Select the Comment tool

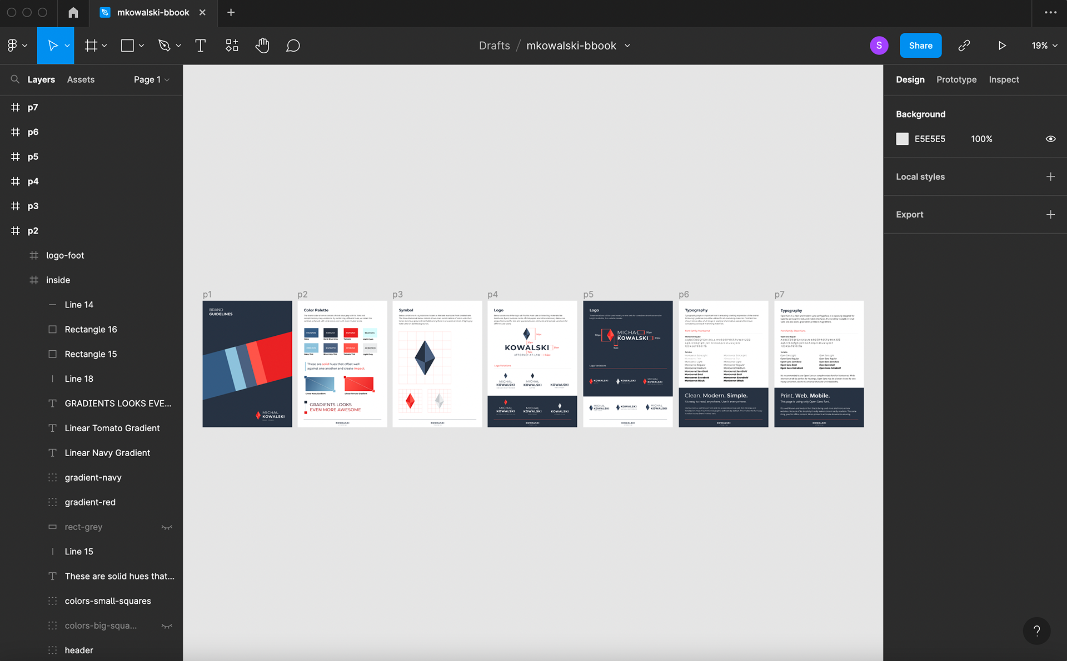click(293, 46)
